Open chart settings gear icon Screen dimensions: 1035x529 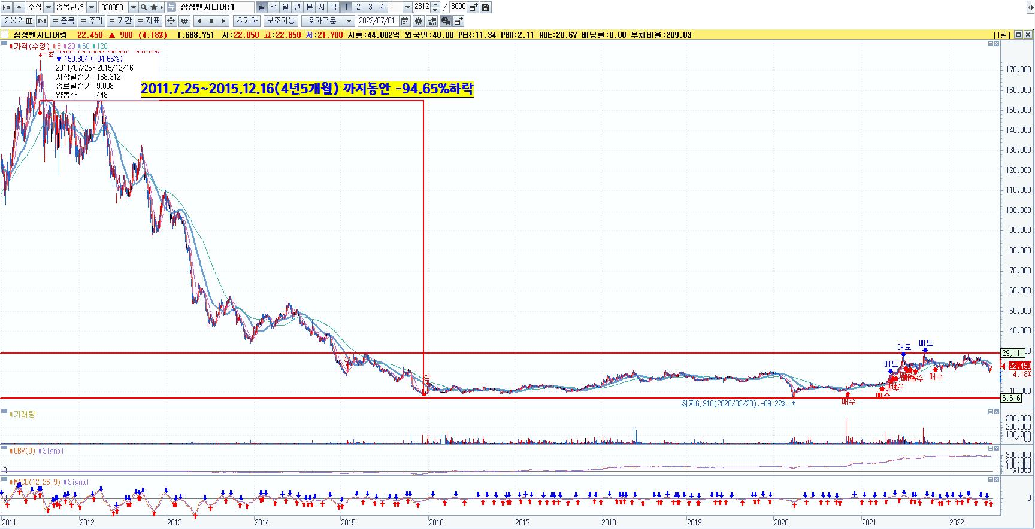(419, 21)
